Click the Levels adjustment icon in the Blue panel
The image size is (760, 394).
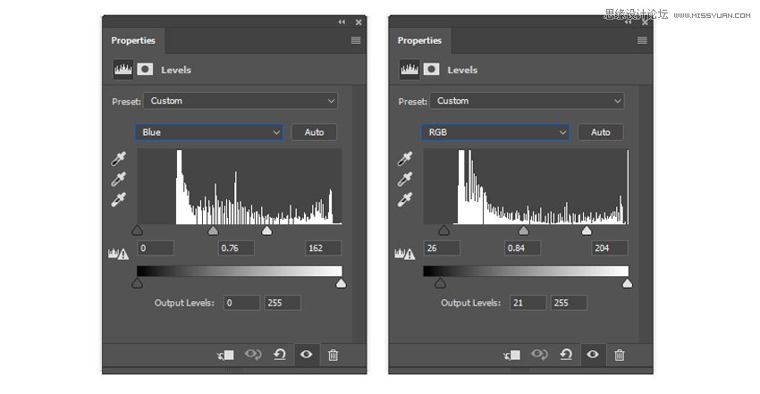coord(122,70)
